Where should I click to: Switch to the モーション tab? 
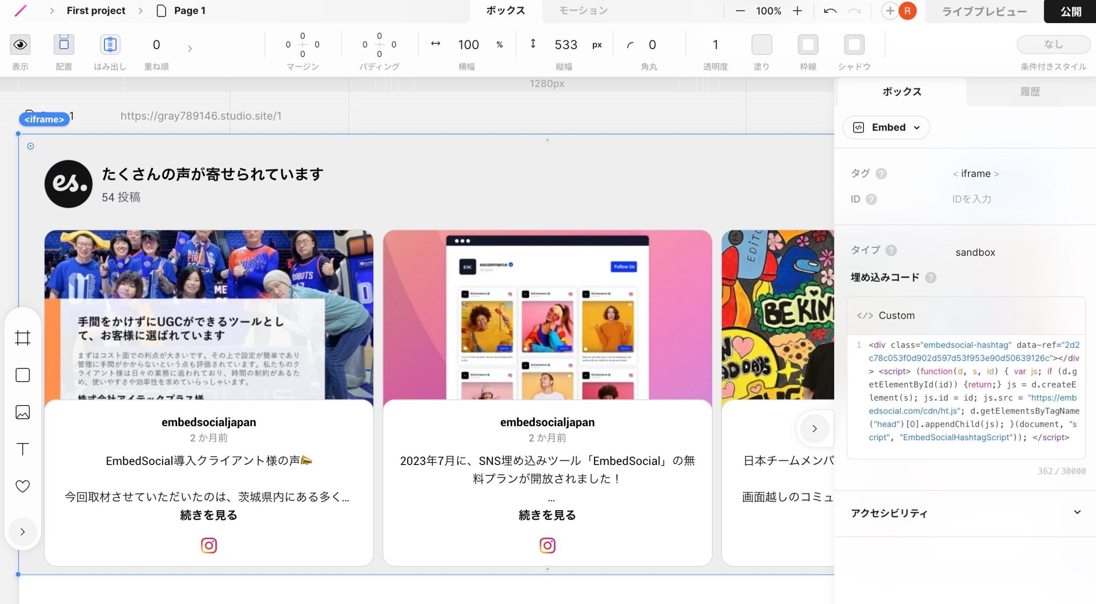coord(584,11)
